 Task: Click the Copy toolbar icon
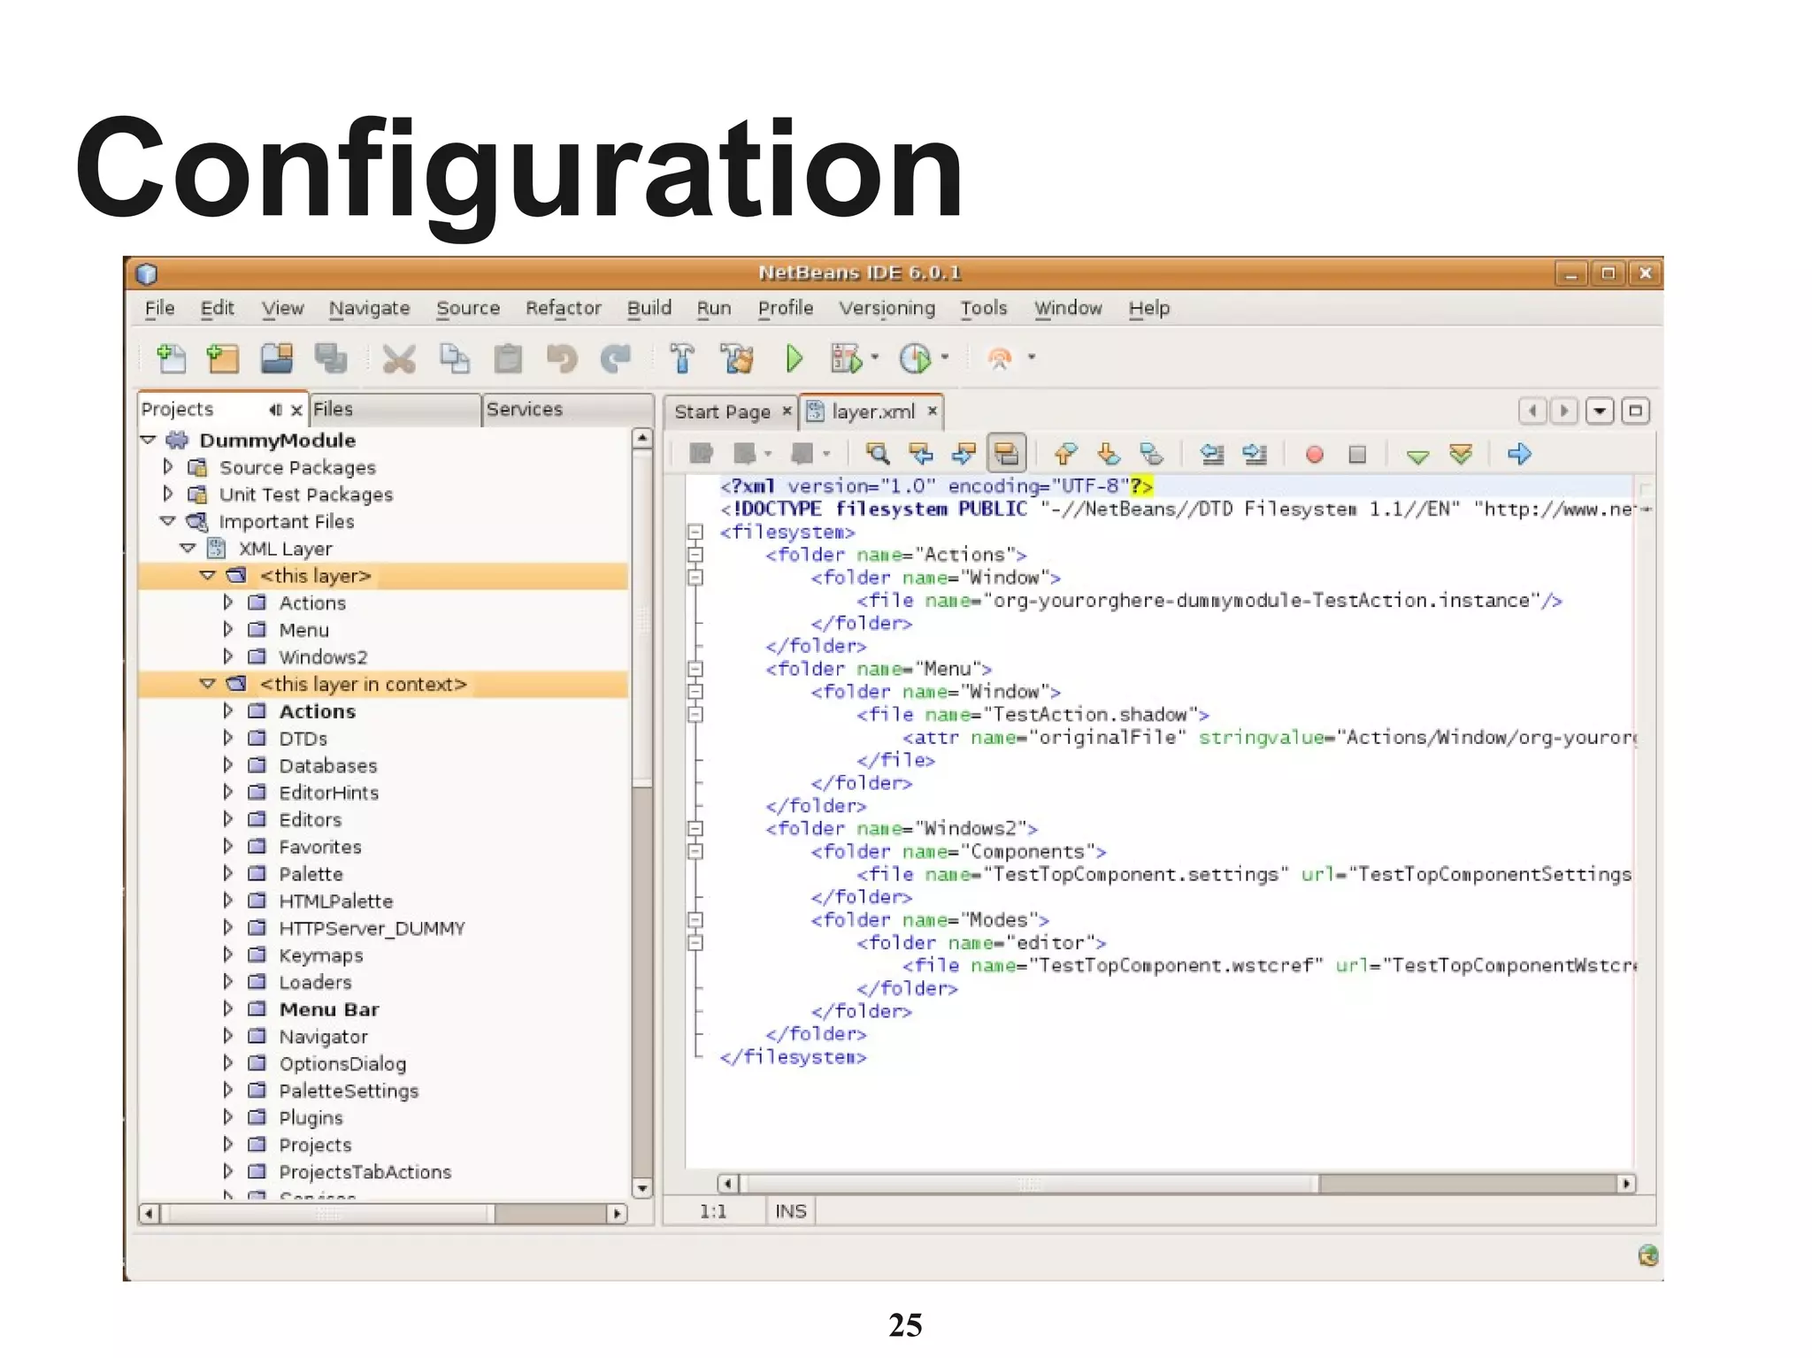(x=455, y=358)
